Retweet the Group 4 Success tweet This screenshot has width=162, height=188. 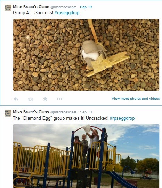pos(31,99)
